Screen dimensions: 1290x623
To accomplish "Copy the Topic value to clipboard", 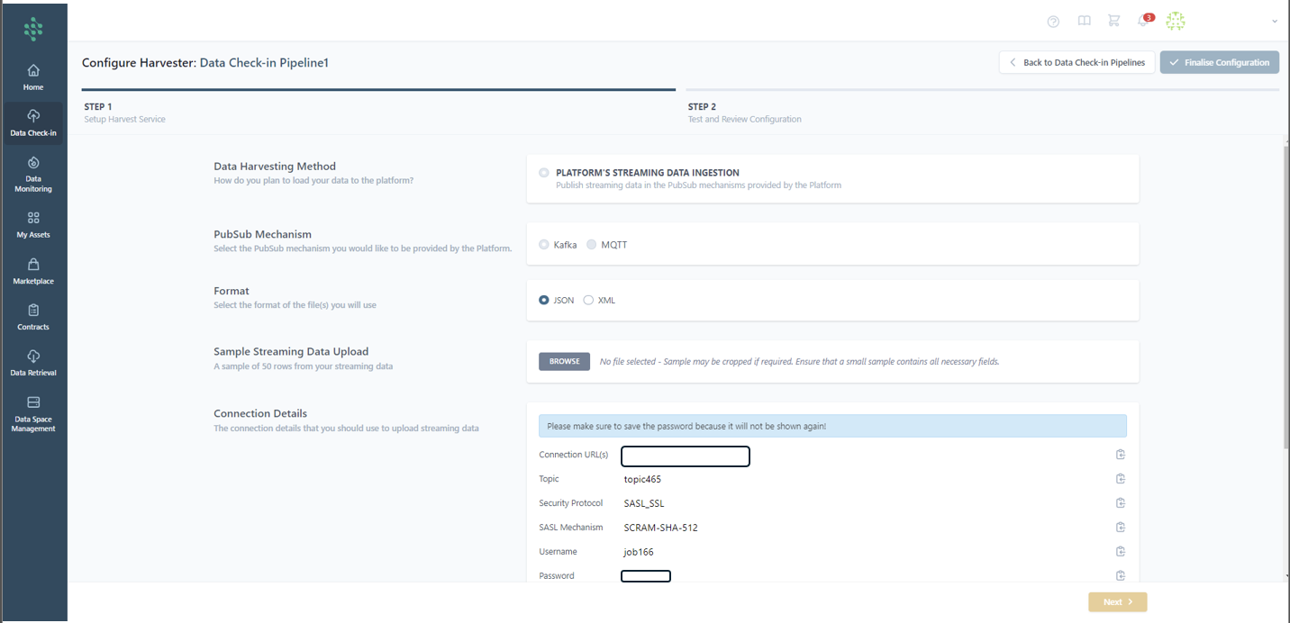I will click(x=1121, y=479).
